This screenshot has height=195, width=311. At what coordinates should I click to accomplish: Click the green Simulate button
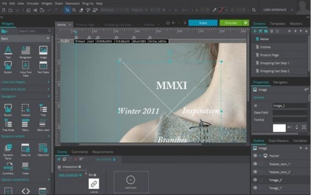(231, 23)
